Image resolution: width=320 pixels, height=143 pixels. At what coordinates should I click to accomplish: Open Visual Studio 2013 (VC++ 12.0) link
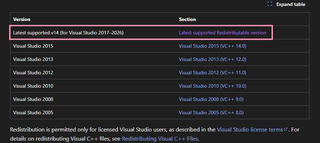pyautogui.click(x=213, y=59)
